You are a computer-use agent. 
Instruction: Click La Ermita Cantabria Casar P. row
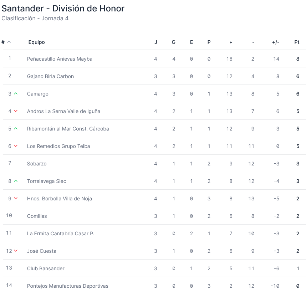pos(61,234)
